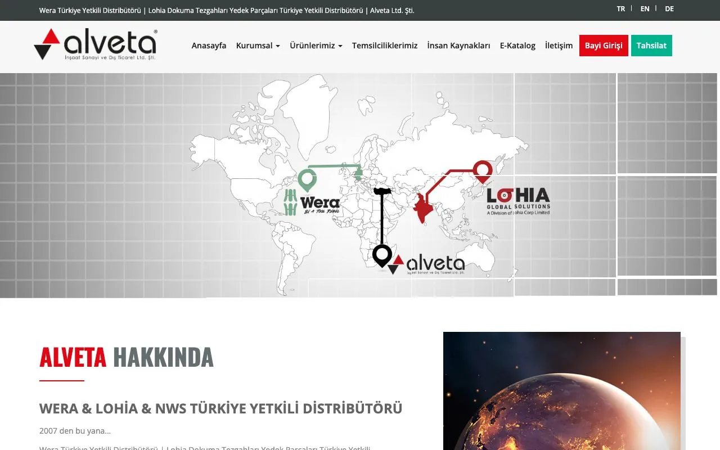Open the Anasayfa menu item
720x450 pixels.
pyautogui.click(x=209, y=46)
